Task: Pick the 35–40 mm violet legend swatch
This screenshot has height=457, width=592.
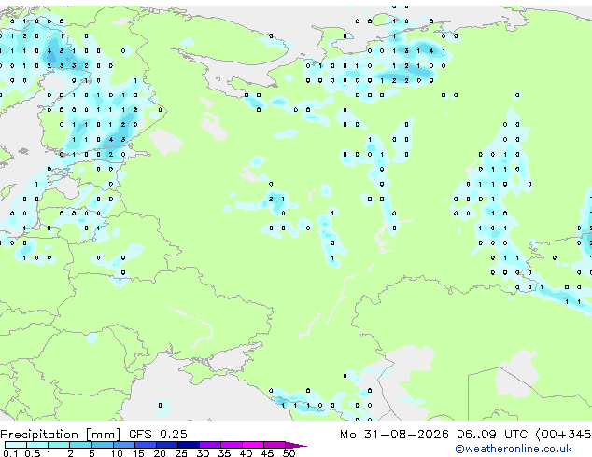Action: click(x=232, y=445)
